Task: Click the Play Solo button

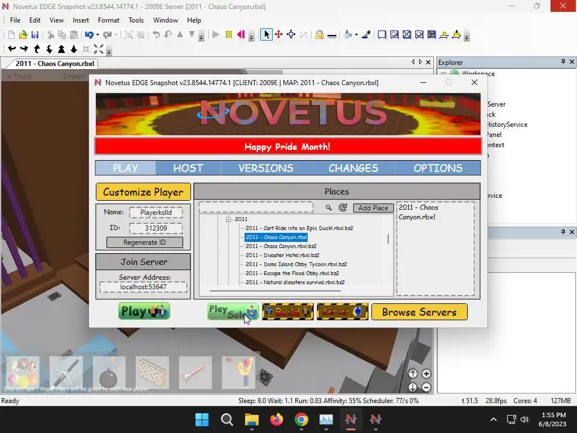Action: (x=233, y=311)
